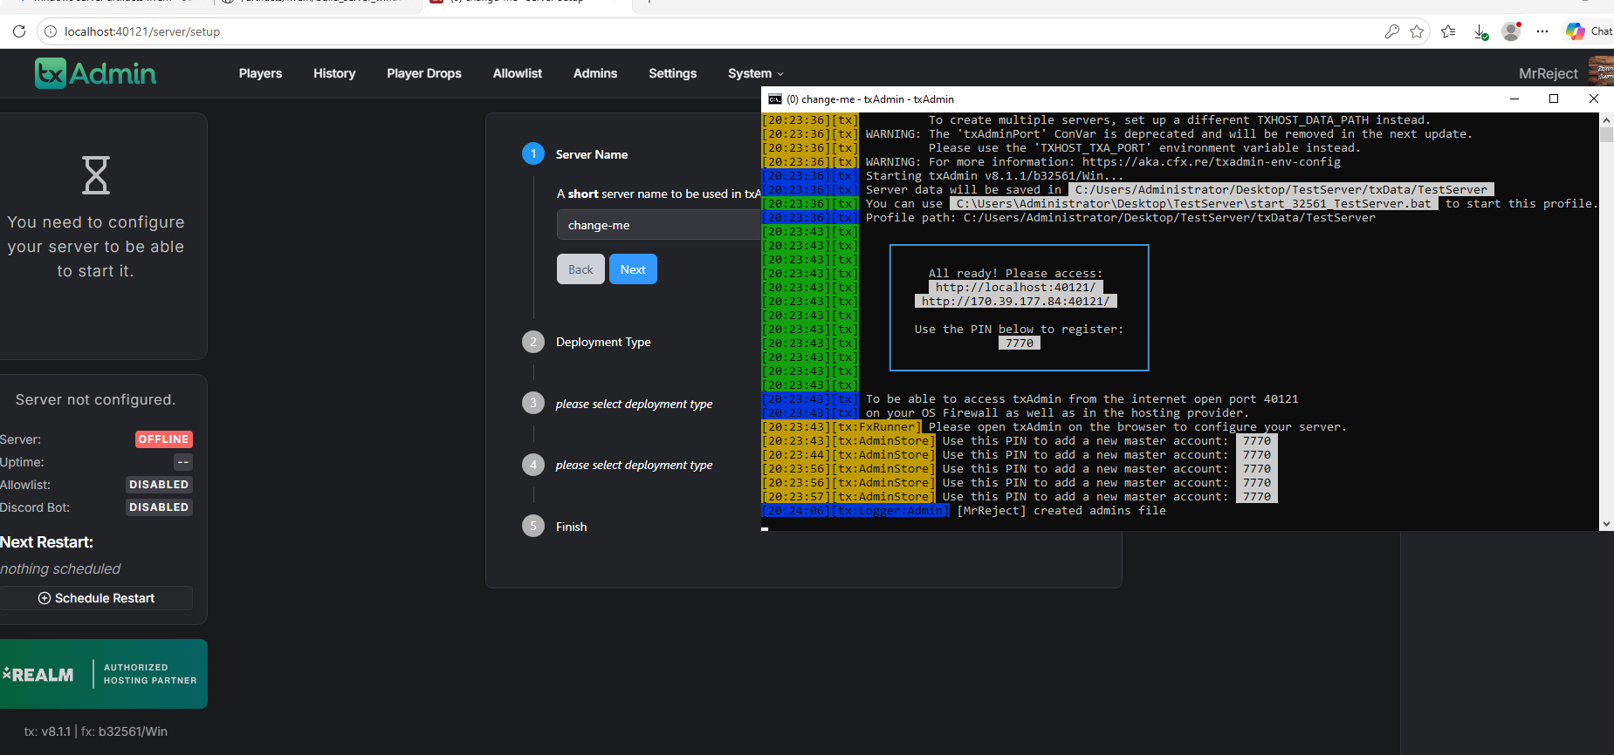Screen dimensions: 1614x755
Task: Click the console scrollbar up arrow
Action: (1606, 120)
